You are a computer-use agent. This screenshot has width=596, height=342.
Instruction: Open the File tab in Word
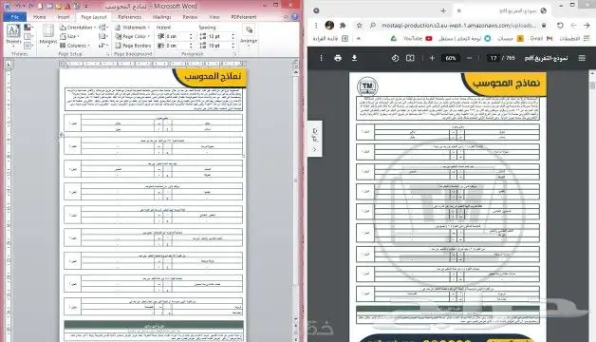(x=15, y=17)
